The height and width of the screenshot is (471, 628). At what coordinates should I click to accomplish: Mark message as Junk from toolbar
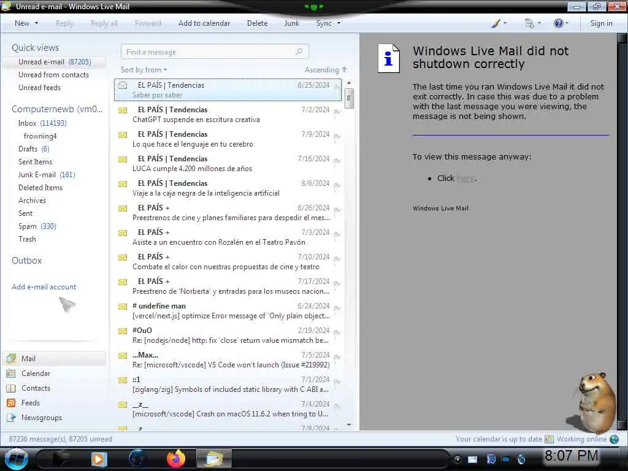pyautogui.click(x=291, y=23)
